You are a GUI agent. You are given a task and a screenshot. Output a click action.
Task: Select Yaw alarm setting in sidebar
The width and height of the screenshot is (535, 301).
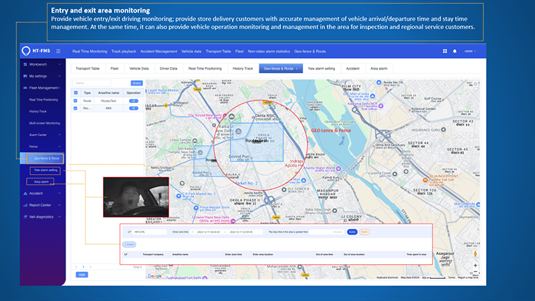[45, 171]
